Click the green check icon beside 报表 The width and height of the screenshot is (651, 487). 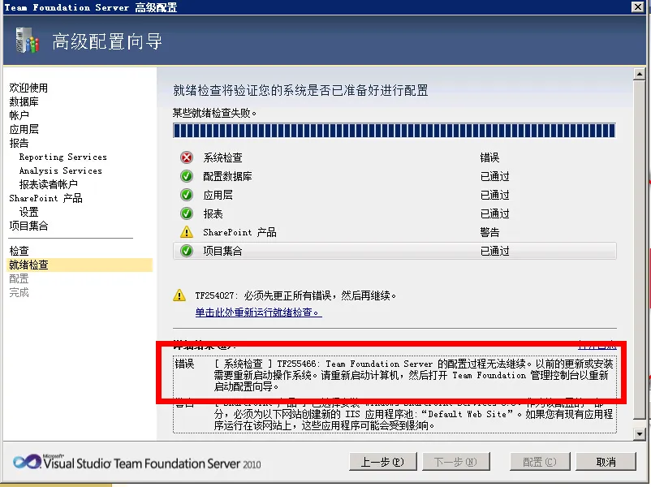coord(187,213)
